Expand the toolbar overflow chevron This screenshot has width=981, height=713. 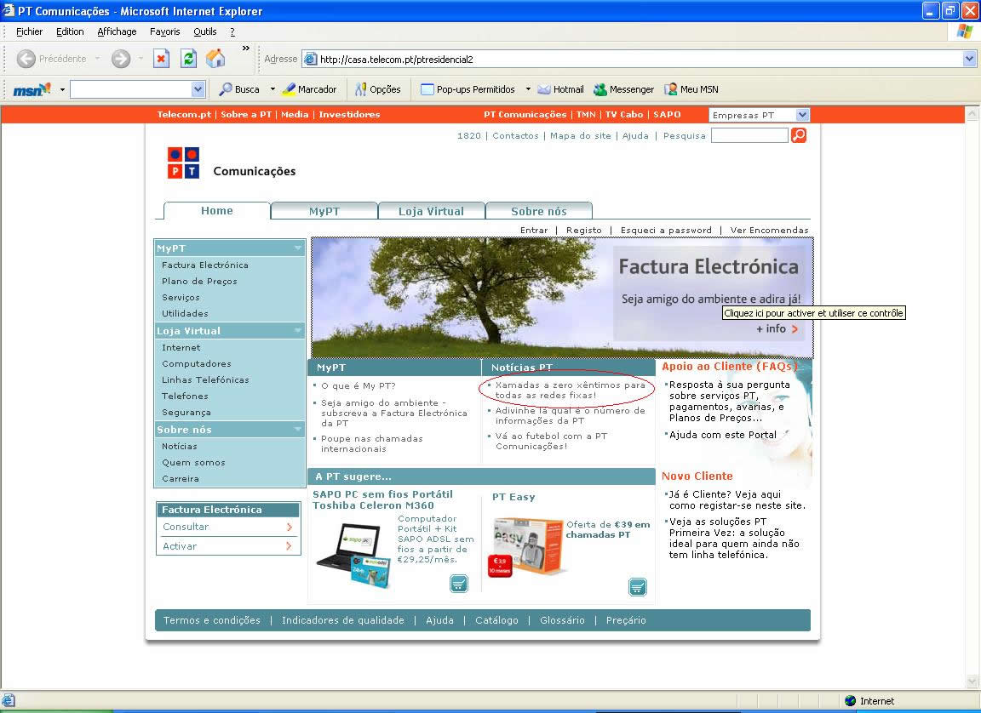coord(246,48)
